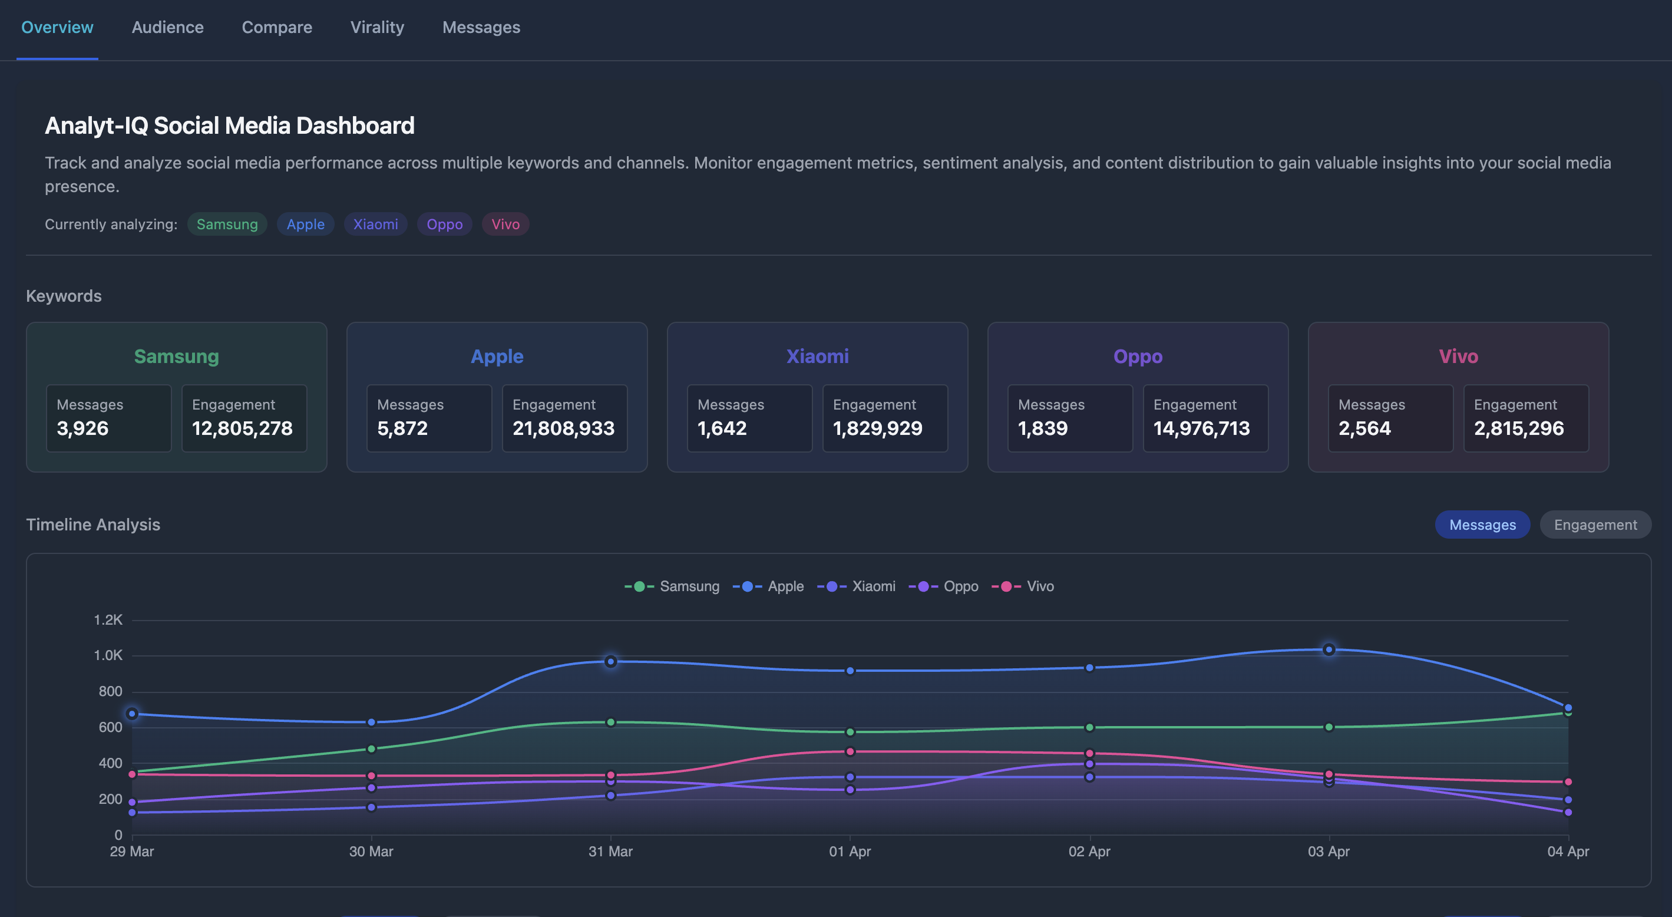1672x917 pixels.
Task: Click the Samsung keyword card title
Action: click(x=177, y=356)
